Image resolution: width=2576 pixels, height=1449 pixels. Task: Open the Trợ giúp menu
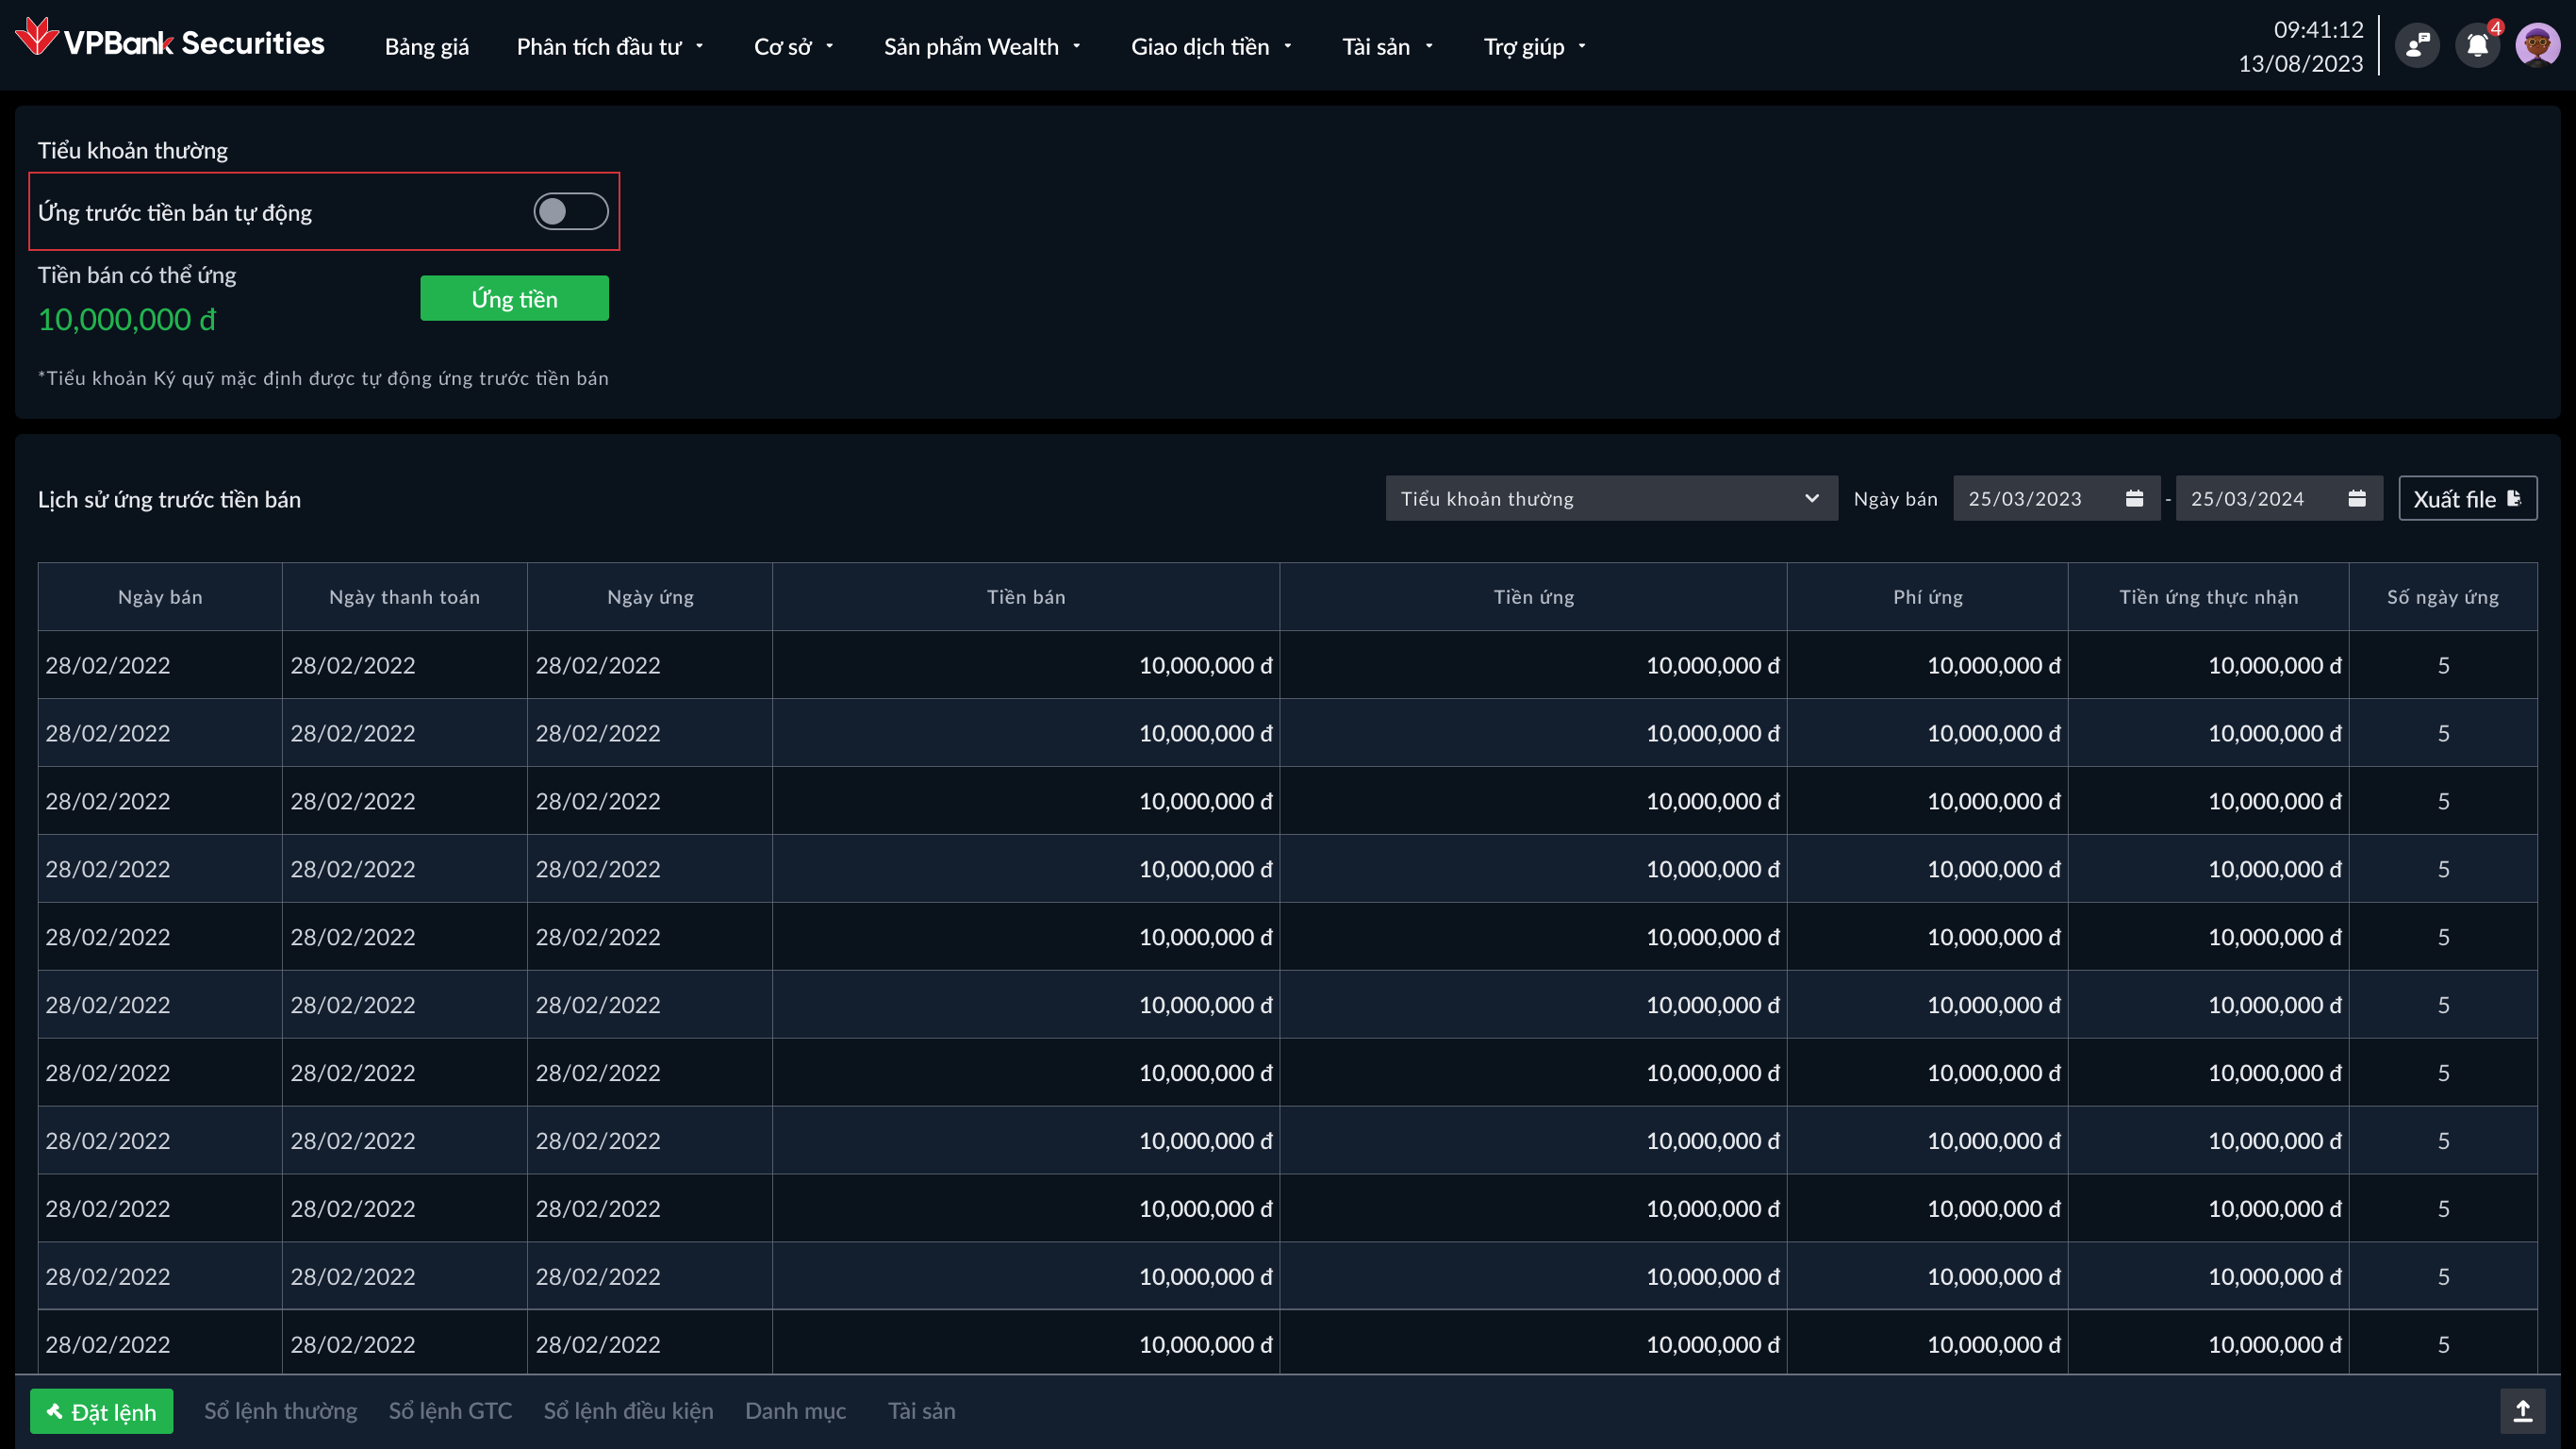tap(1534, 46)
